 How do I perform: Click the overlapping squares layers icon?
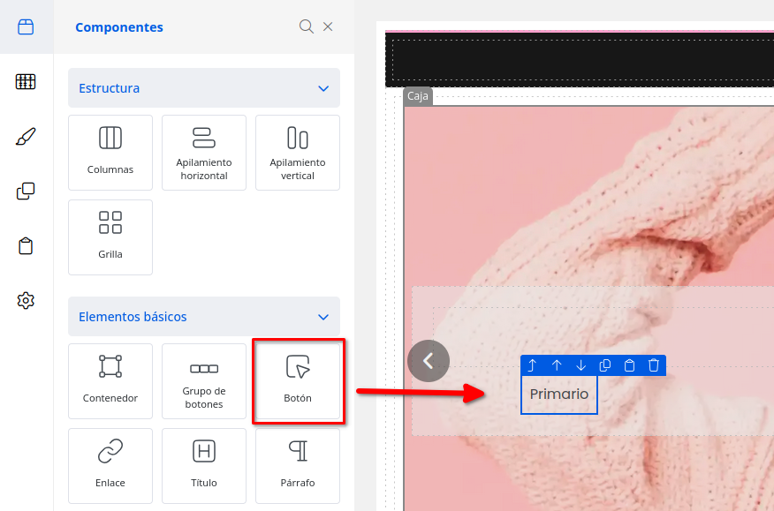[x=26, y=192]
